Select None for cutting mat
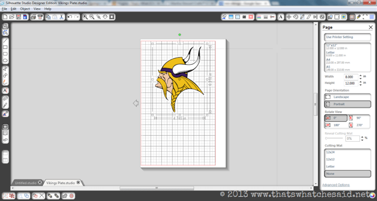This screenshot has height=201, width=377. tap(347, 174)
